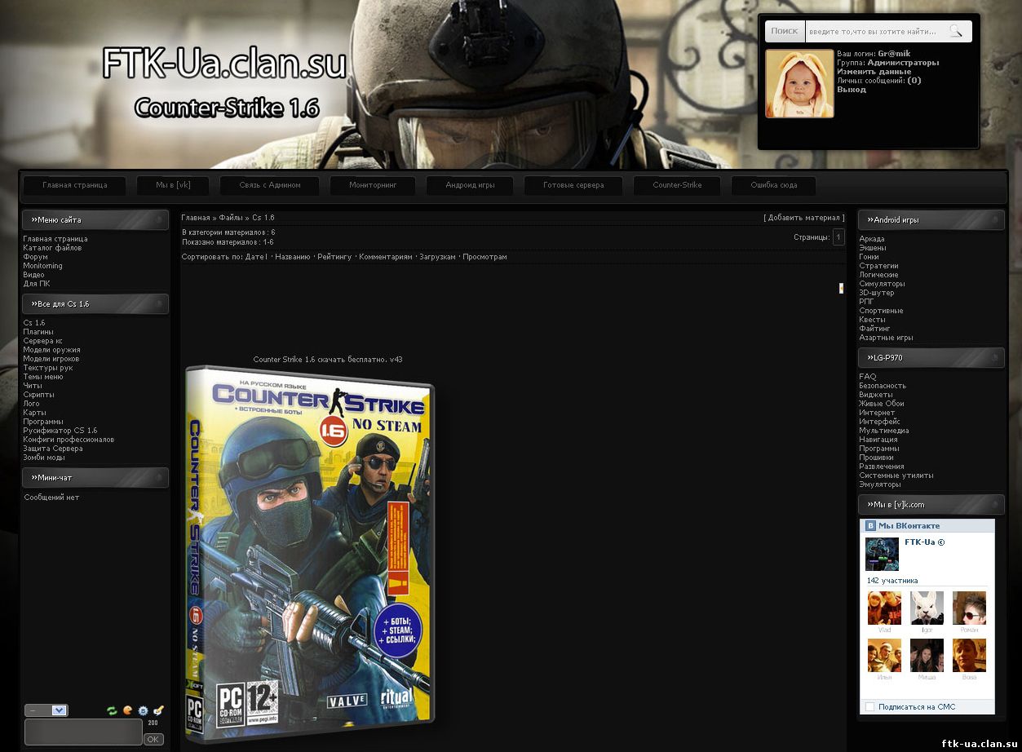Open the Counter Strike 1.6 скачать бесплатно title
This screenshot has width=1022, height=752.
pyautogui.click(x=328, y=360)
